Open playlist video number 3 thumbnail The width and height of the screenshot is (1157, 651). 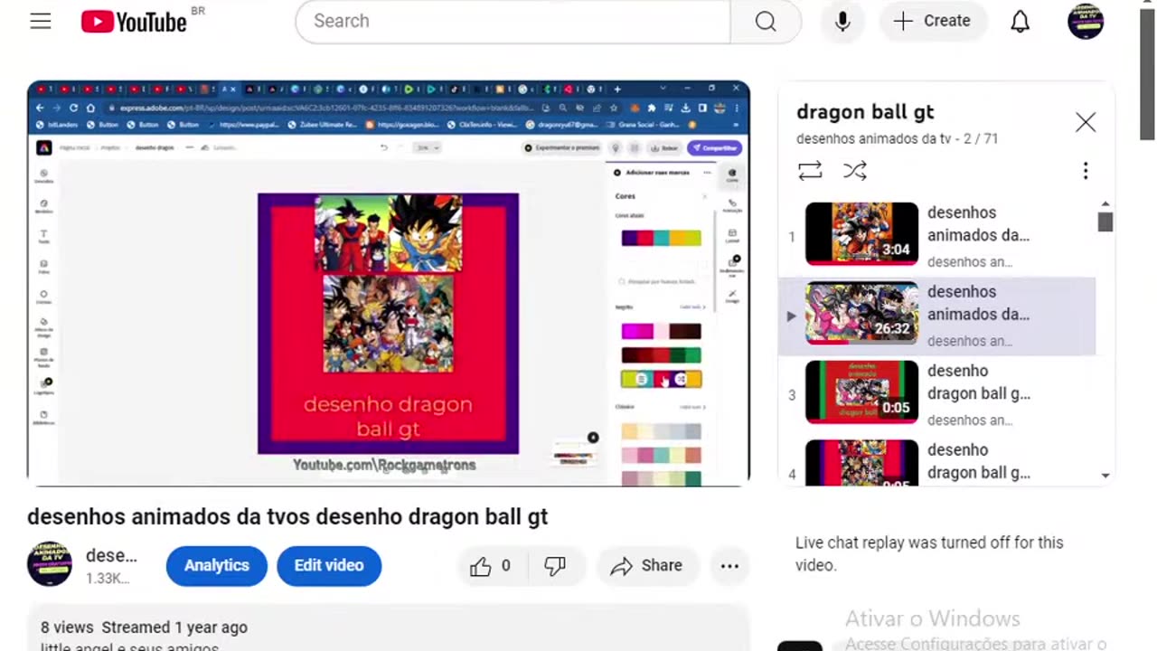pyautogui.click(x=861, y=392)
